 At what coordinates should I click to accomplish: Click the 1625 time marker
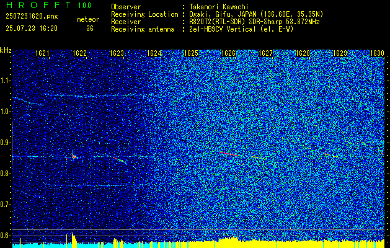point(191,53)
